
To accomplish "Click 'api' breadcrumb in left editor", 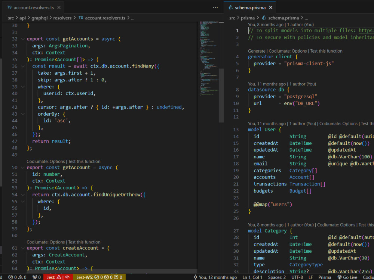I will (23, 18).
